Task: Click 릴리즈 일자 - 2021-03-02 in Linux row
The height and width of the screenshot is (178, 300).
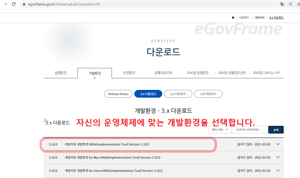Action: 254,171
